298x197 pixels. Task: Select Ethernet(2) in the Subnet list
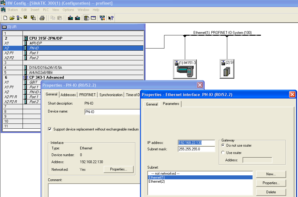coord(200,181)
